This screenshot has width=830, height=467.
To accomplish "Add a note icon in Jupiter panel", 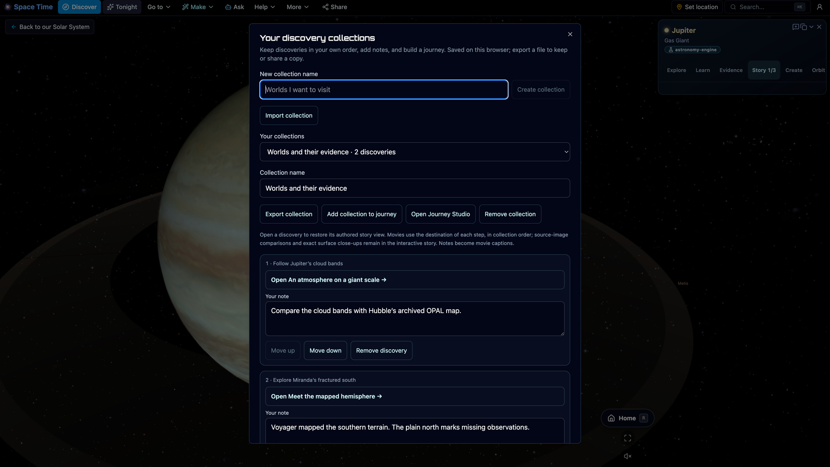I will click(795, 27).
